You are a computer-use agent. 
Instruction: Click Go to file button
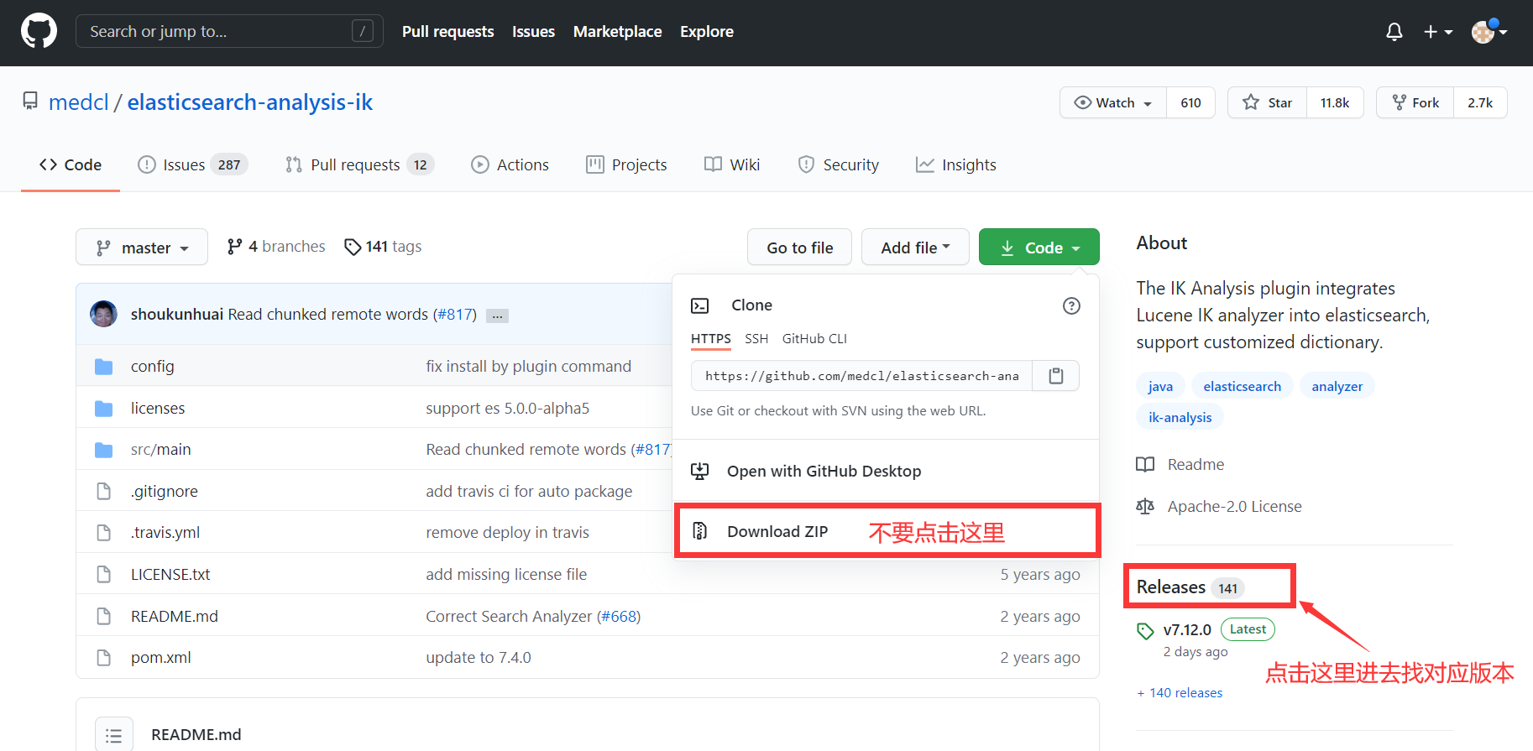(799, 247)
